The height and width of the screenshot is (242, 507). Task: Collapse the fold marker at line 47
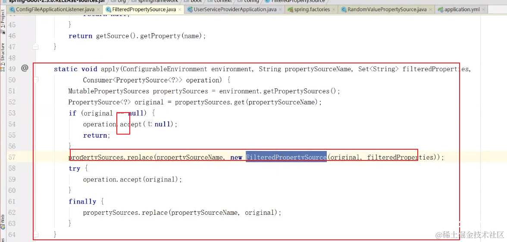[x=35, y=47]
